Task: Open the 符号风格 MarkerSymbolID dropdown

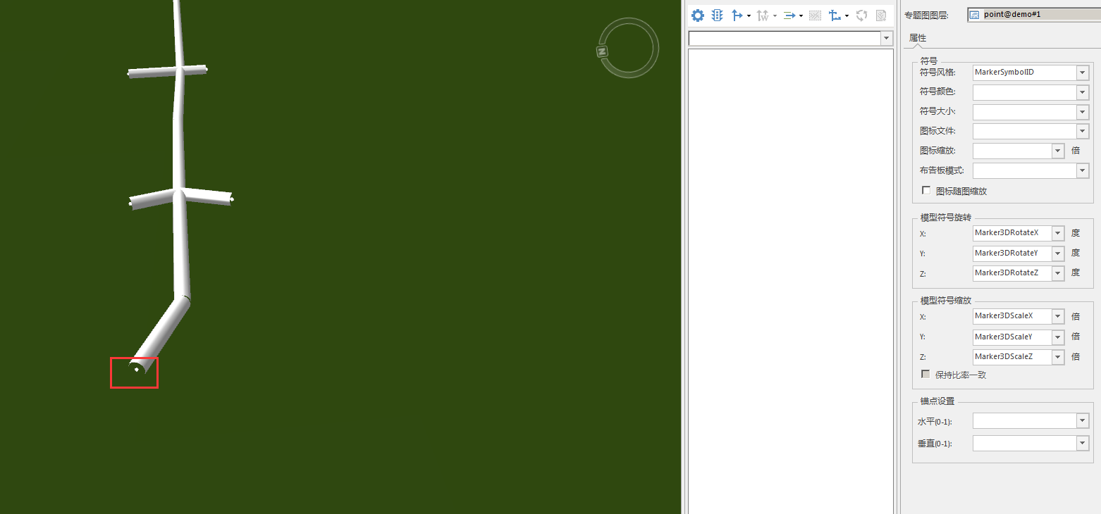Action: click(x=1082, y=73)
